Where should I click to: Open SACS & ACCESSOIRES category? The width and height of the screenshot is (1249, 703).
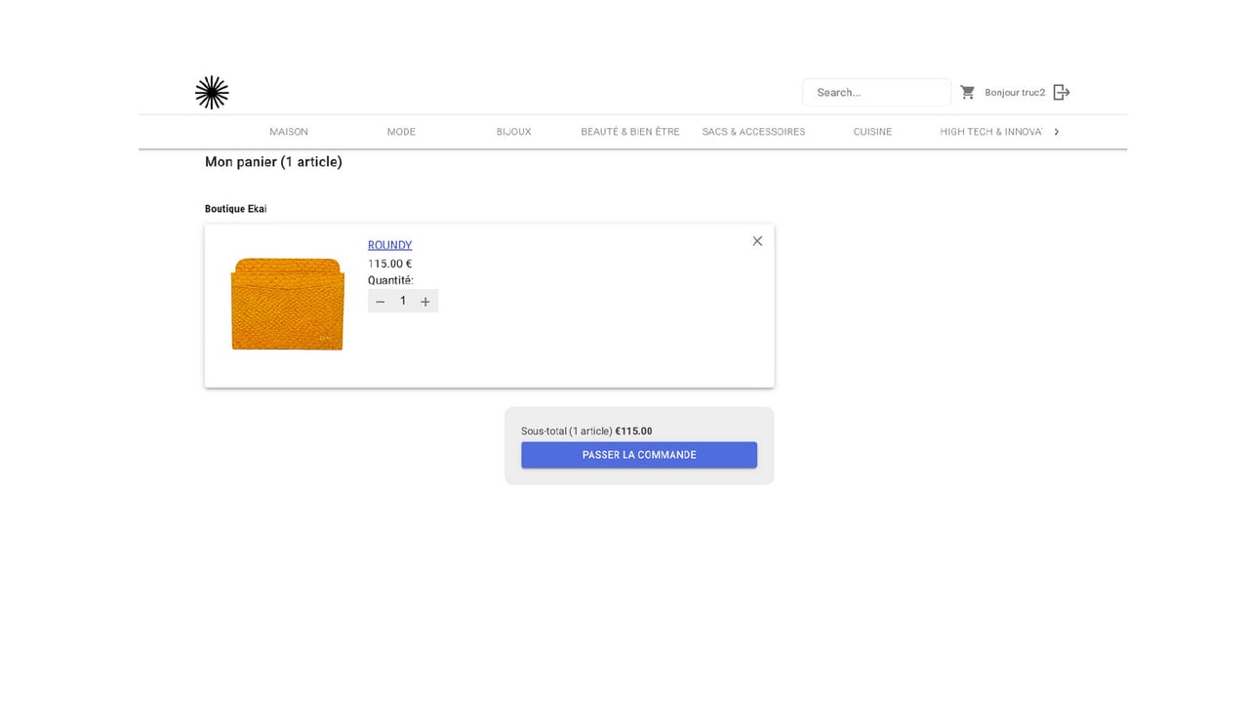pyautogui.click(x=754, y=132)
